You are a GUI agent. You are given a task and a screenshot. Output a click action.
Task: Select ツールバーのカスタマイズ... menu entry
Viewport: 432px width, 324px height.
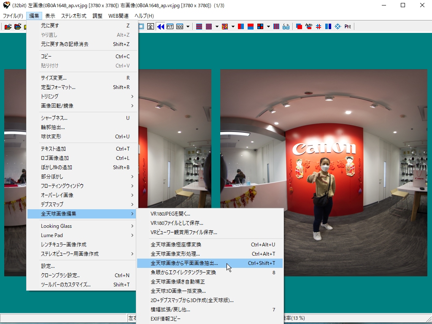point(82,285)
